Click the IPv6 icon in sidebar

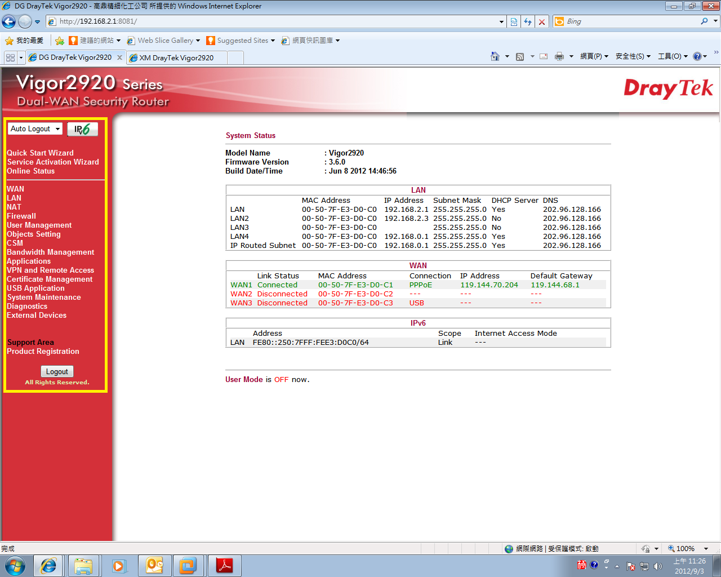[82, 129]
